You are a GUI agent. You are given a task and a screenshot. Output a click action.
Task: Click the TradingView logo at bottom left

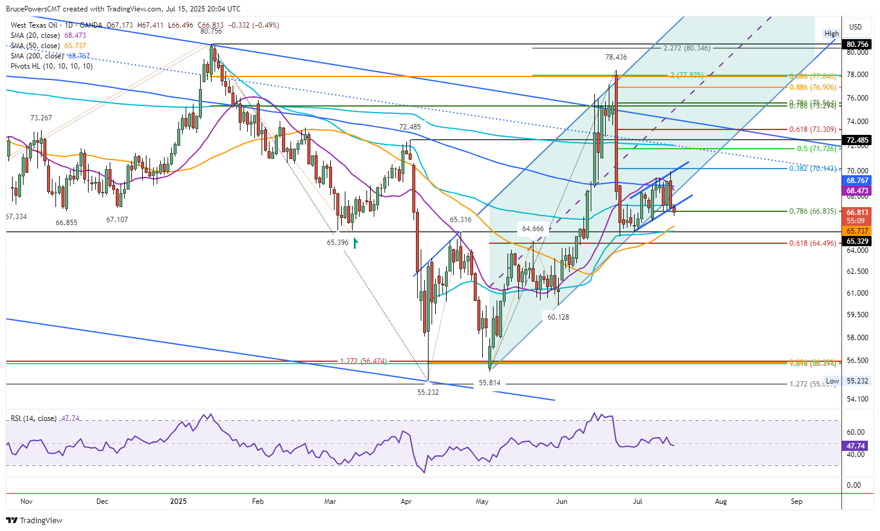click(34, 520)
